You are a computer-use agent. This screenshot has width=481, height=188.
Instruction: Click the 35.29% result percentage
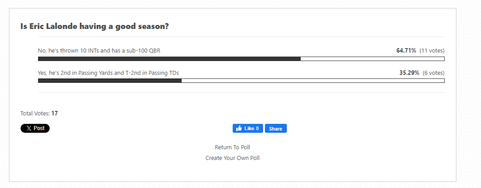pyautogui.click(x=409, y=73)
